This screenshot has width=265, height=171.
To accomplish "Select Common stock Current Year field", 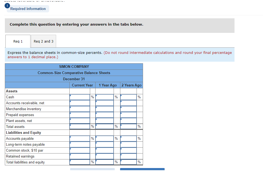I will (x=80, y=151).
